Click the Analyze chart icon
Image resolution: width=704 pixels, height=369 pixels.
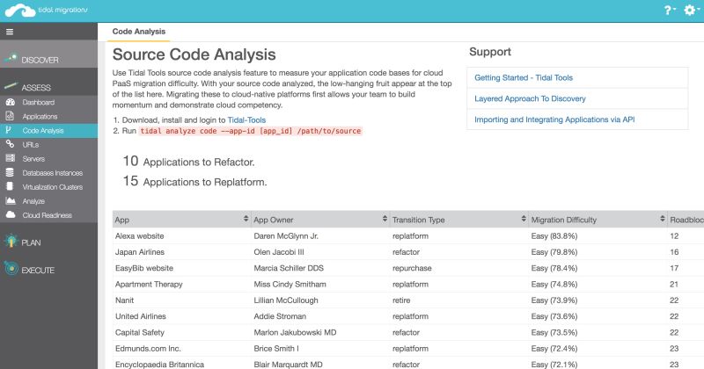coord(11,201)
